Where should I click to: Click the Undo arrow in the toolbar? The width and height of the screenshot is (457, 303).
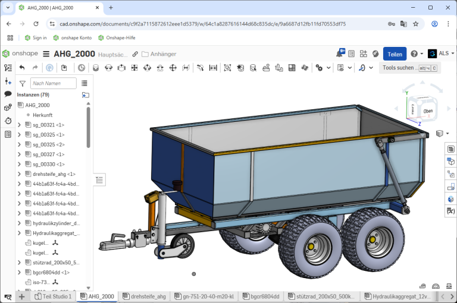pyautogui.click(x=22, y=68)
